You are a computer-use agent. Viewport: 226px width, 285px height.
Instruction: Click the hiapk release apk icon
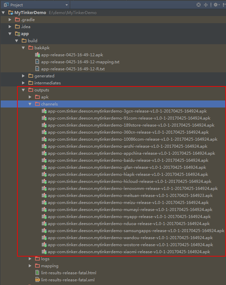44,174
